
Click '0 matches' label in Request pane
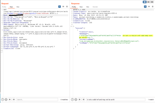(64, 100)
